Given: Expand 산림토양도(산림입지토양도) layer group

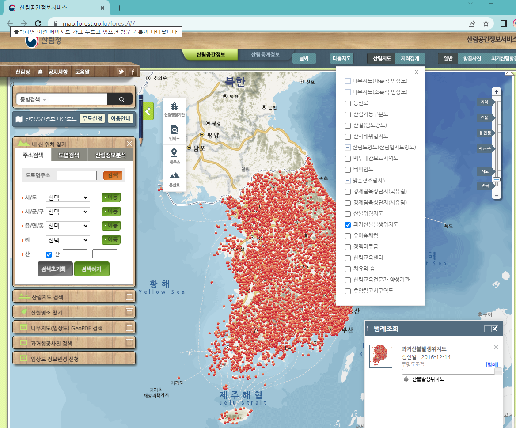Looking at the screenshot, I should tap(348, 148).
